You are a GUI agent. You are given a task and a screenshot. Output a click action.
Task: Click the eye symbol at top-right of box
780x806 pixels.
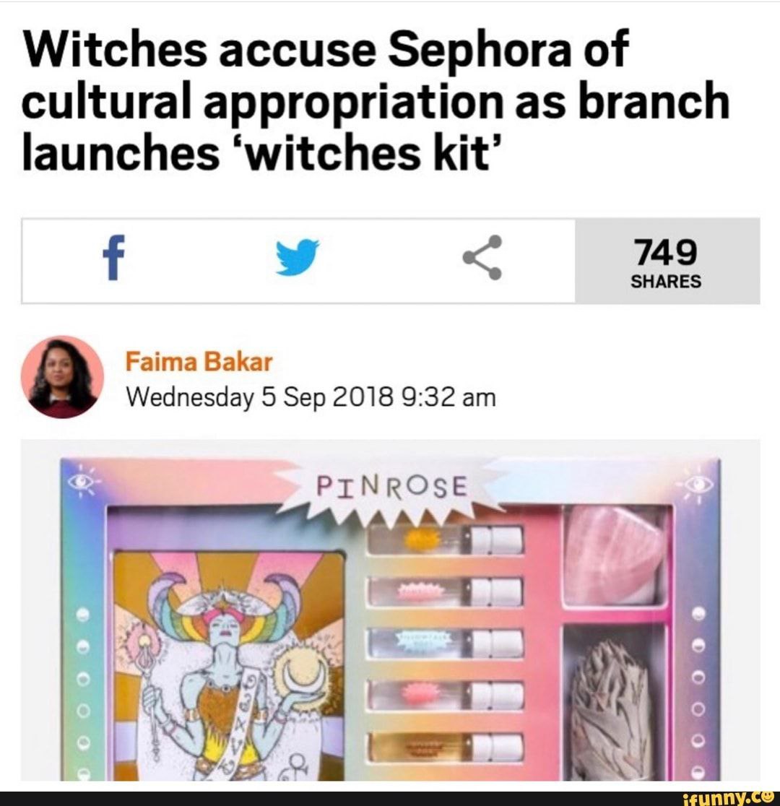coord(699,482)
